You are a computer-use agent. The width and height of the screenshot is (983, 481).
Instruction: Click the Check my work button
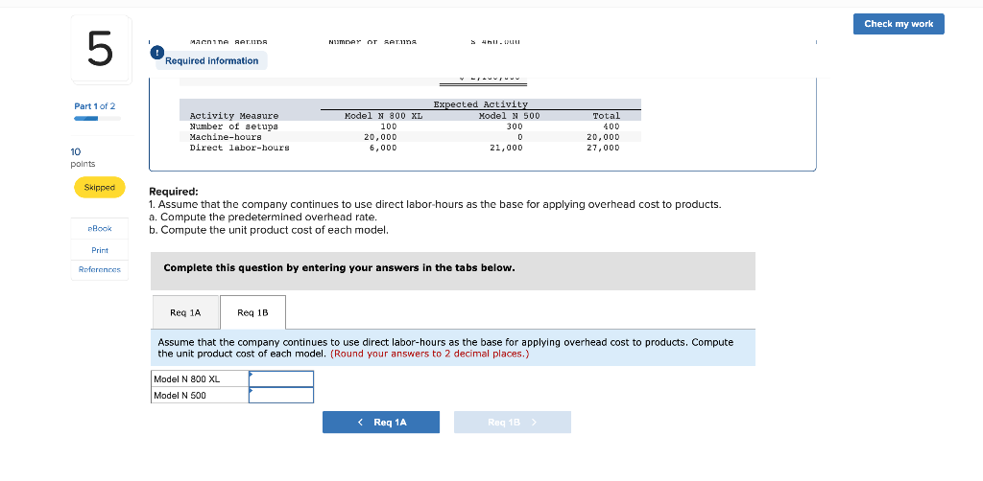coord(899,24)
